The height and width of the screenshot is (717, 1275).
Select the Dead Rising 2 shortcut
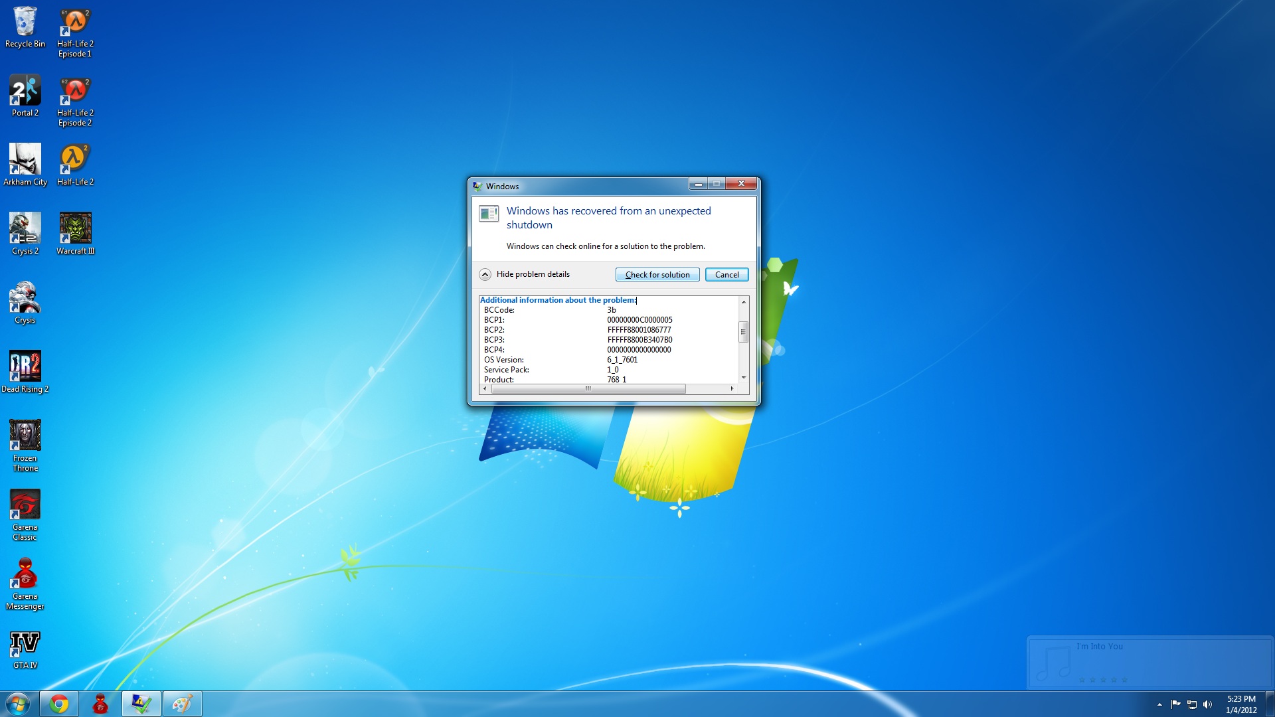[25, 372]
